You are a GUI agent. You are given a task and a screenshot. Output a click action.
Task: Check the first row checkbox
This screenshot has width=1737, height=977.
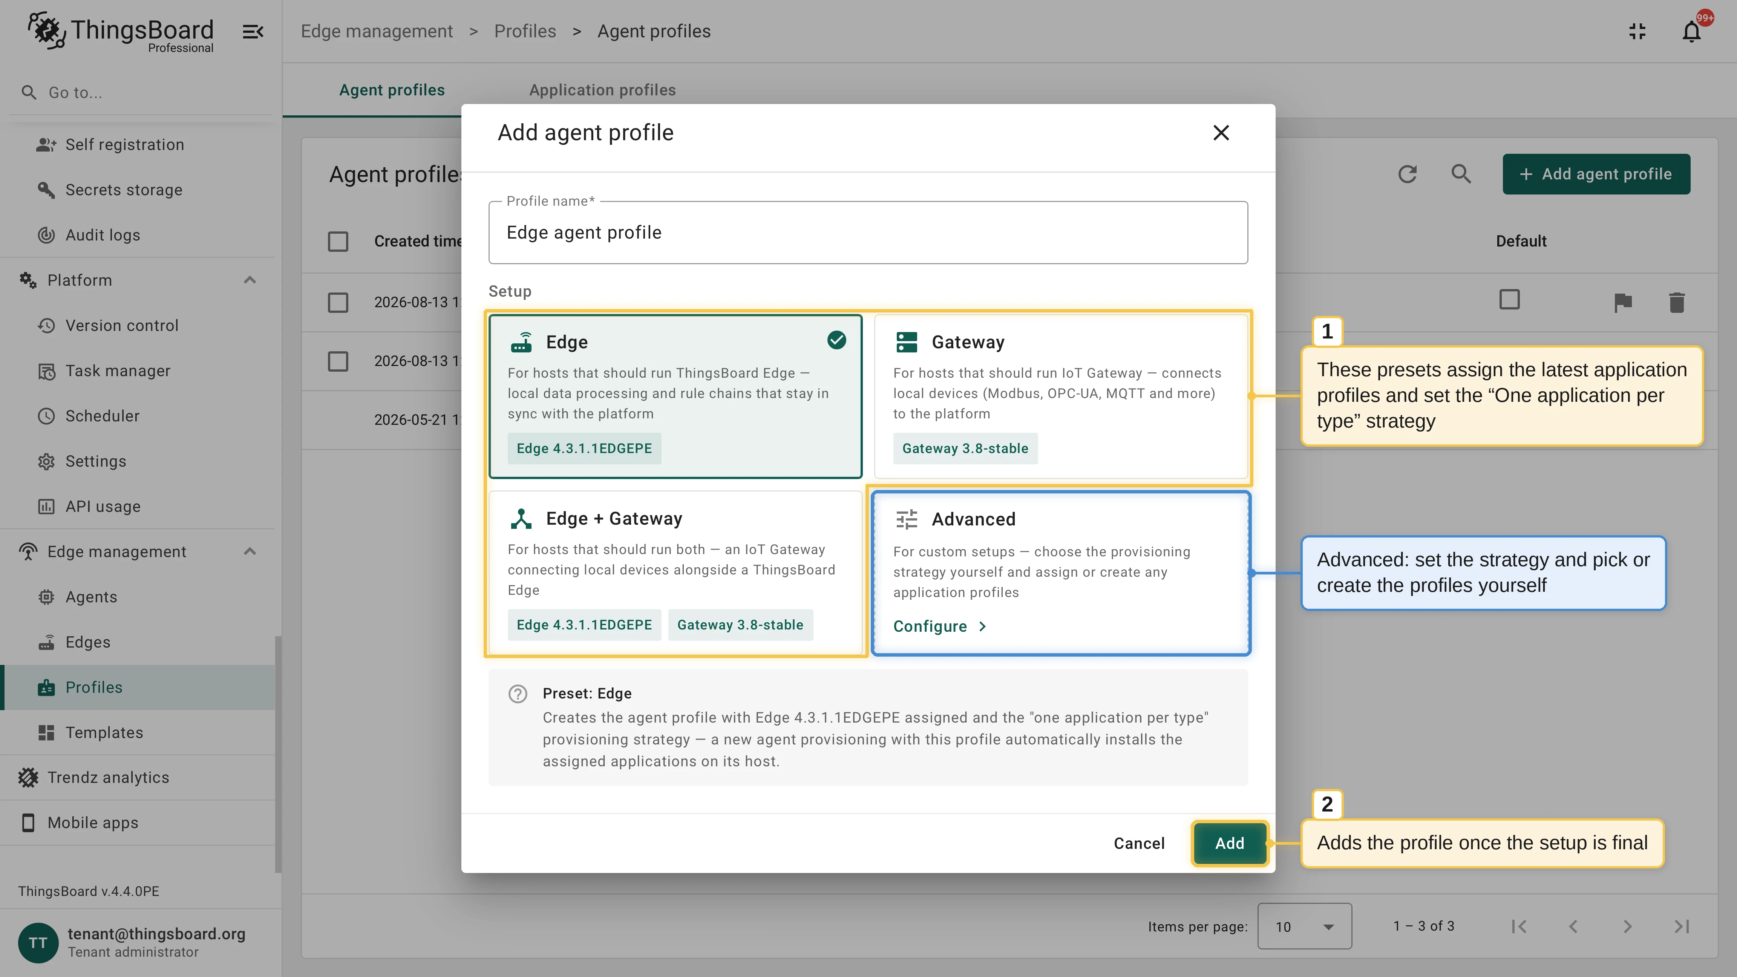(x=338, y=302)
